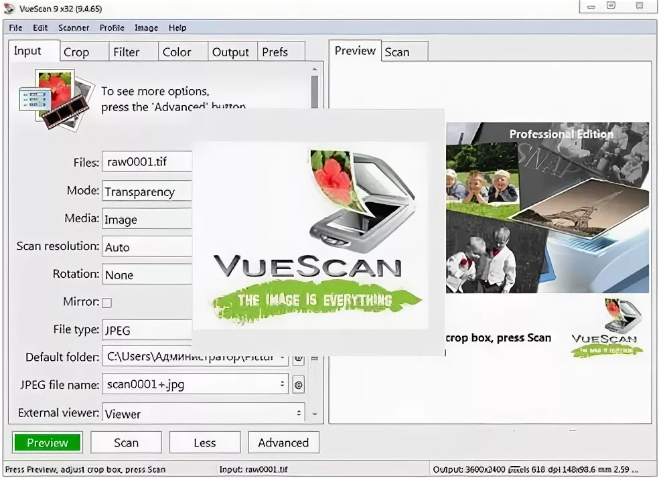Screen dimensions: 659x478
Task: Click the browse icon beside JPEG file name
Action: (299, 384)
